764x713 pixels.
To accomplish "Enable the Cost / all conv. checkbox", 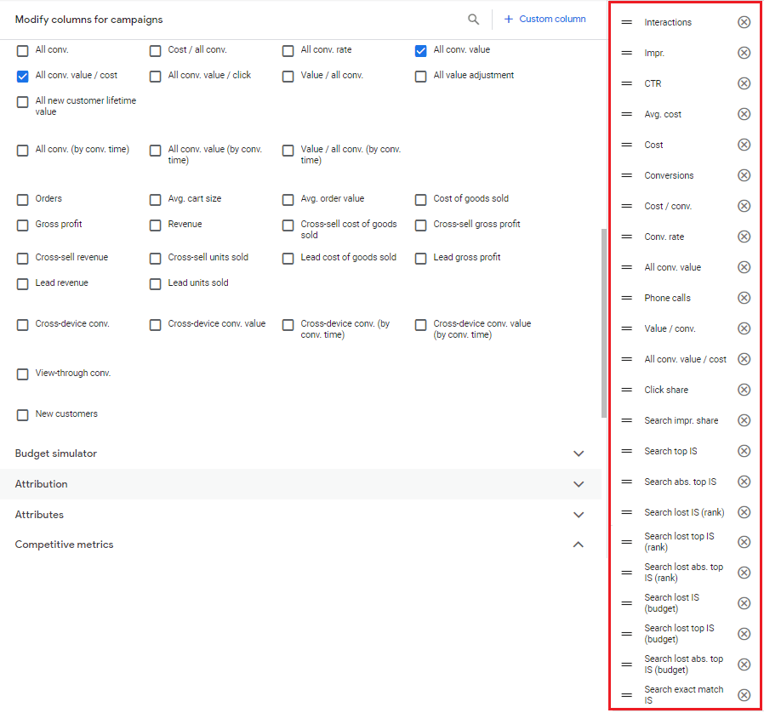I will (155, 51).
